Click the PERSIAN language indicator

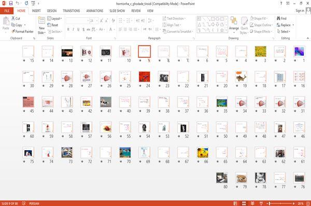coord(34,203)
